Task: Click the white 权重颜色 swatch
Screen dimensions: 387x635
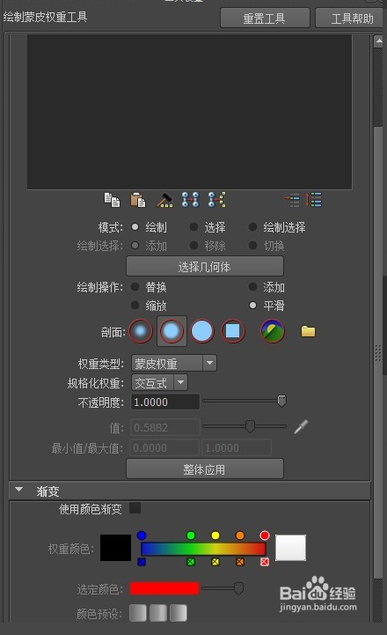Action: (290, 548)
